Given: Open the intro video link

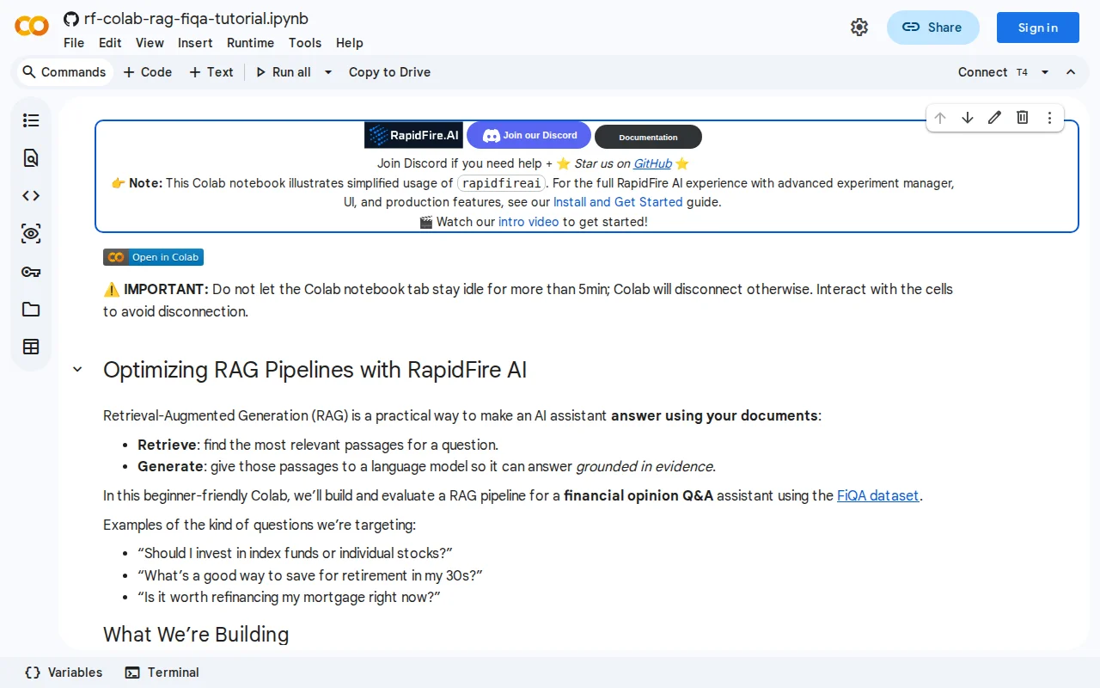Looking at the screenshot, I should [x=529, y=222].
